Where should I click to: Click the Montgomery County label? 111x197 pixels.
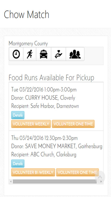coord(28,44)
